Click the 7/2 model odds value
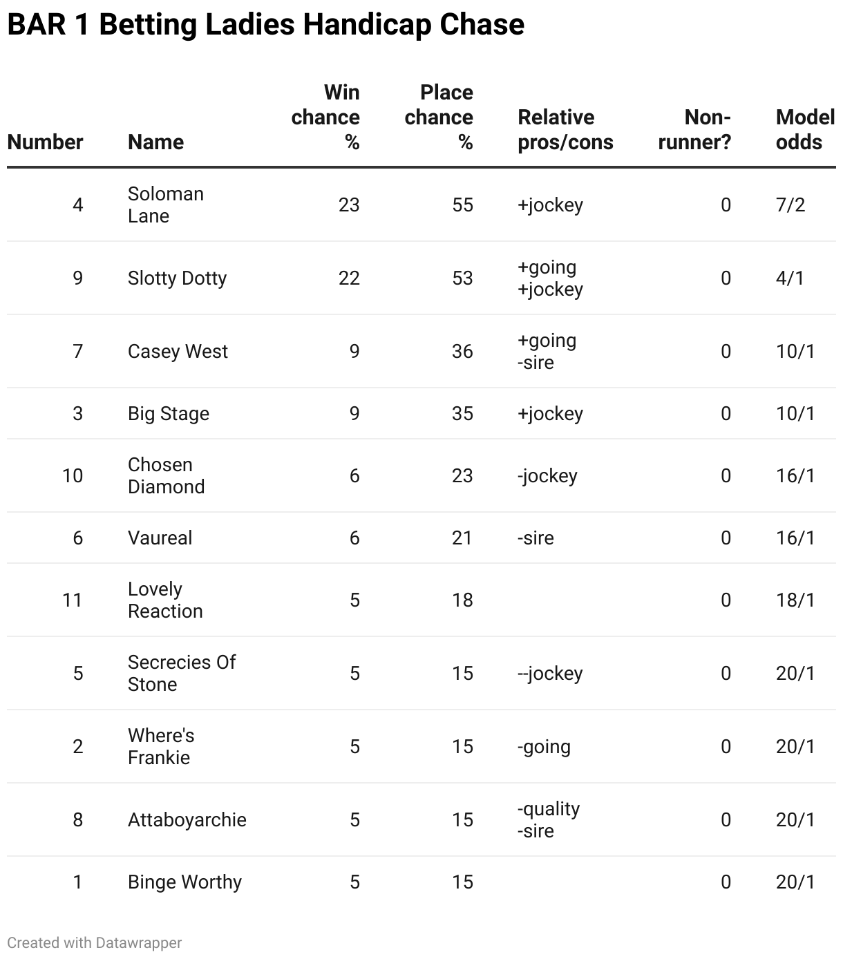The width and height of the screenshot is (843, 959). tap(790, 205)
